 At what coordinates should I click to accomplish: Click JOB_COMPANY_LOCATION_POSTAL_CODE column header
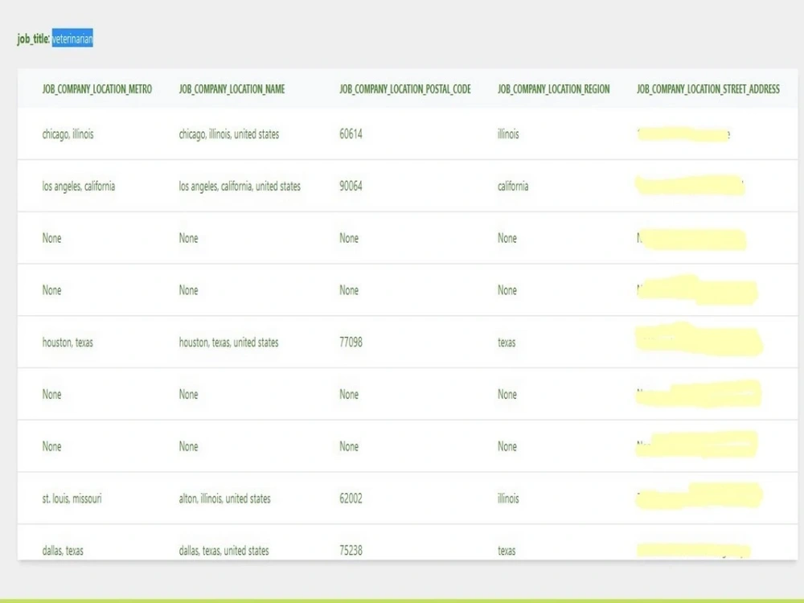coord(405,89)
